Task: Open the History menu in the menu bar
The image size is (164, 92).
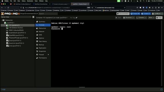Action: click(24, 1)
